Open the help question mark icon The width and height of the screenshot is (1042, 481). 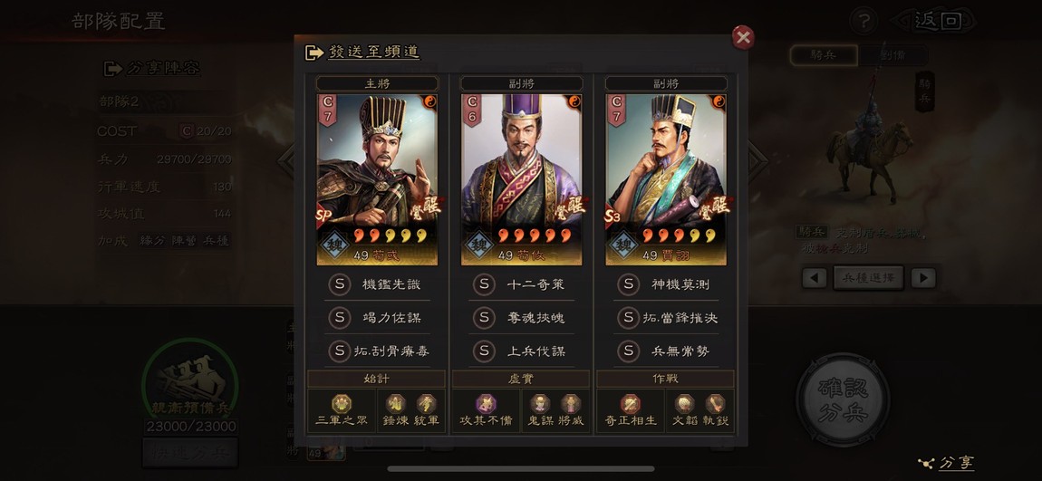click(864, 21)
